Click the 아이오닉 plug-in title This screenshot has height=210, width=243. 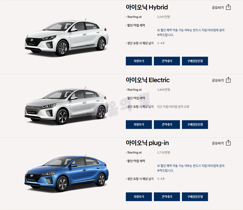coord(147,143)
